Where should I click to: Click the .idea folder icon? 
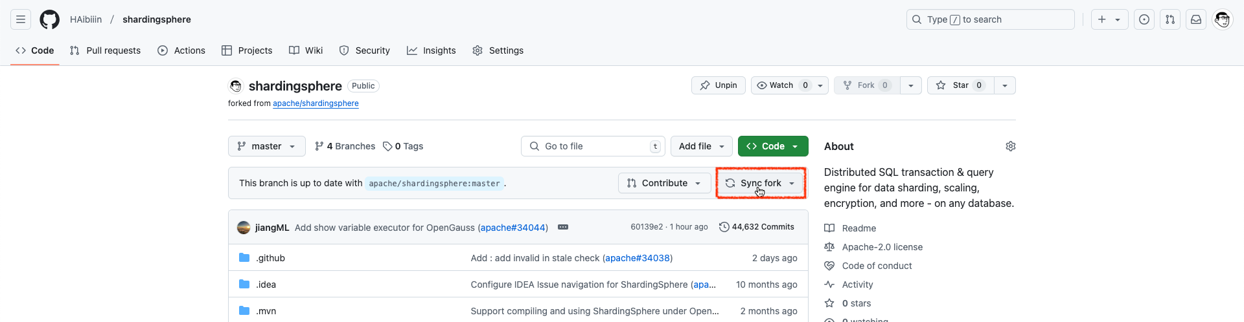coord(244,284)
